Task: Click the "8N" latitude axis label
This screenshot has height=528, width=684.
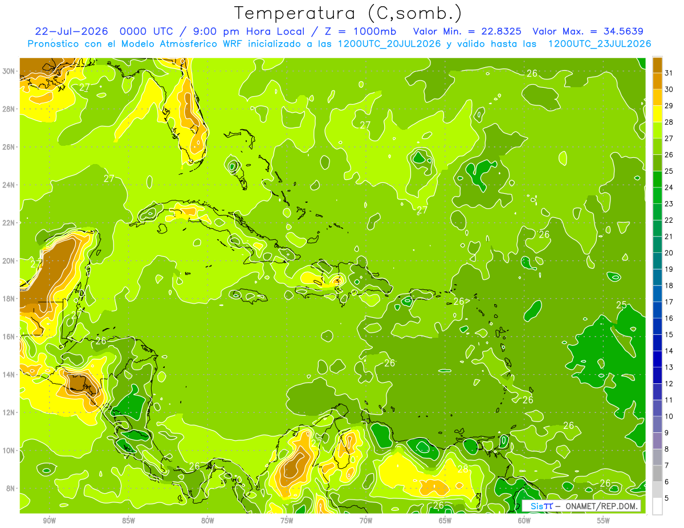Action: coord(11,489)
